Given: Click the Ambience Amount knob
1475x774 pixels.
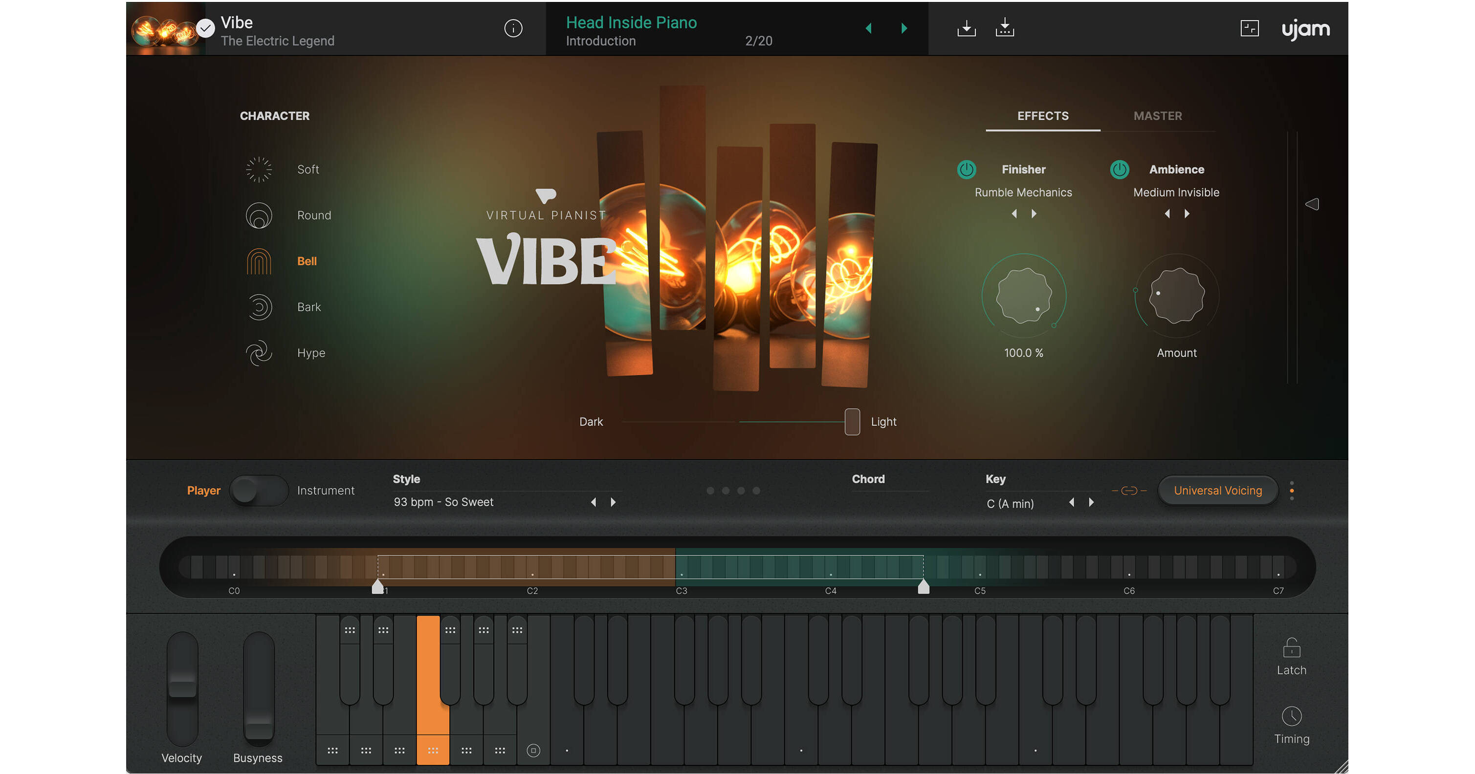Looking at the screenshot, I should pyautogui.click(x=1177, y=296).
